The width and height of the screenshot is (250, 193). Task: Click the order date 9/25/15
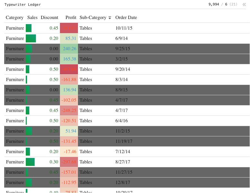[123, 49]
